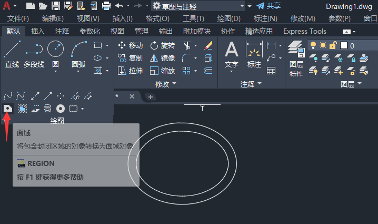Expand the 圆弧 (Arc) options arrow
Screen dimensions: 378x224
click(x=78, y=72)
